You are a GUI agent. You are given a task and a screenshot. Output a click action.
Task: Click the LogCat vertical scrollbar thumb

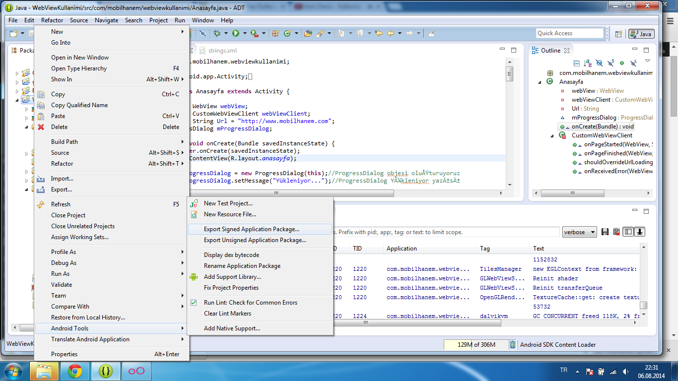643,306
